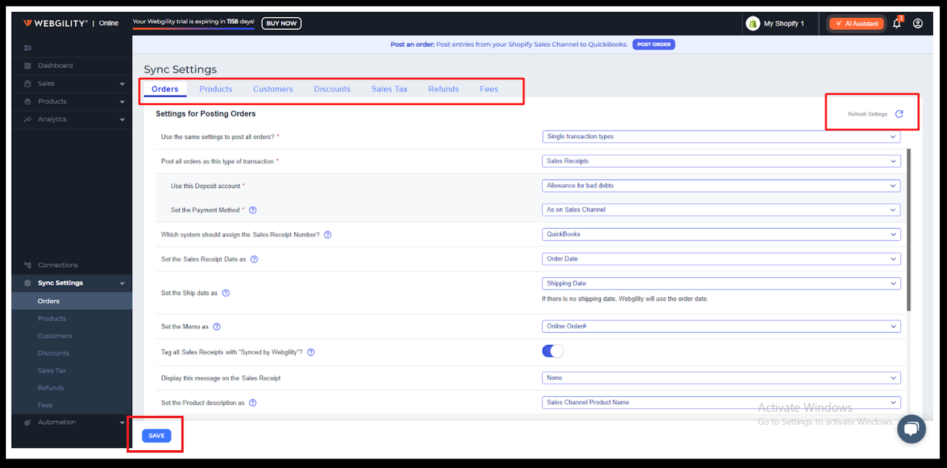Toggle off the Synced by Webgility tag
The height and width of the screenshot is (468, 947).
click(553, 351)
